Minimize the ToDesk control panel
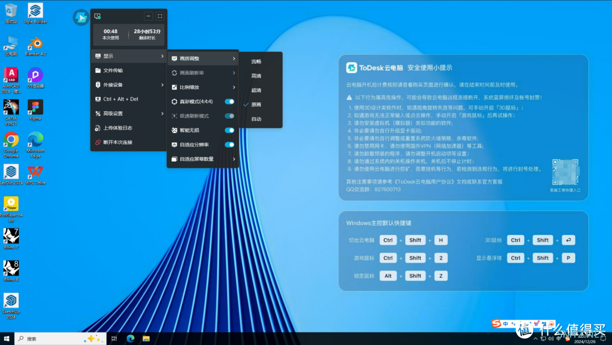This screenshot has height=345, width=612. [x=148, y=16]
